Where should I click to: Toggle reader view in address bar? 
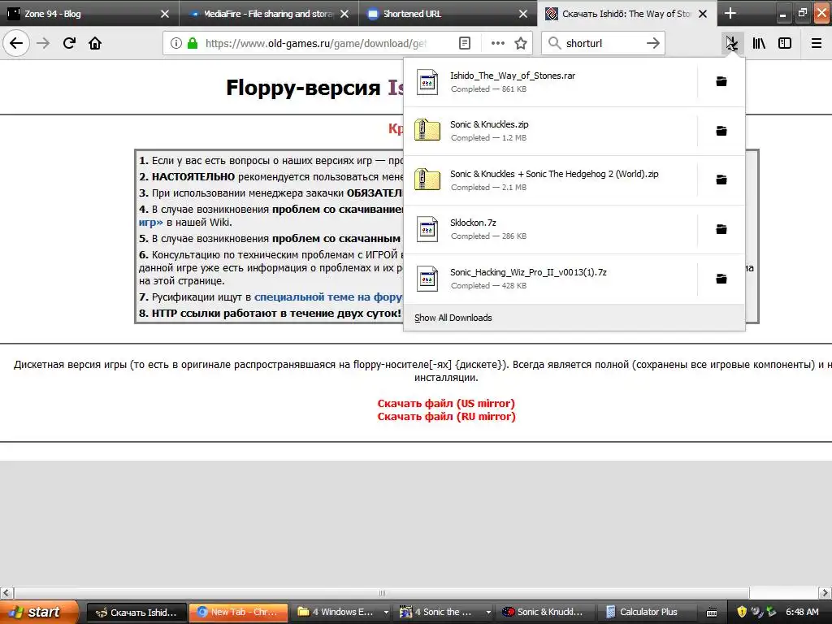[x=464, y=44]
